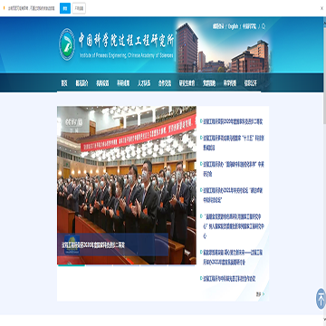Click the back-to-top arrow icon
This screenshot has height=326, width=326.
click(x=321, y=299)
